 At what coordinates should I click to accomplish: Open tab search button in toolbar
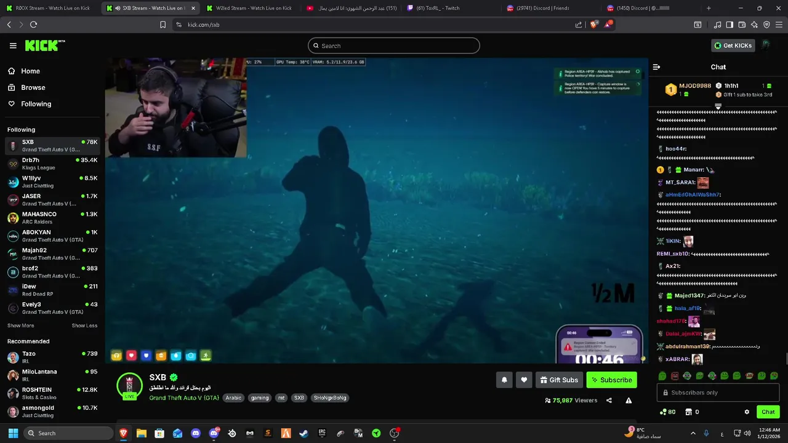(698, 25)
